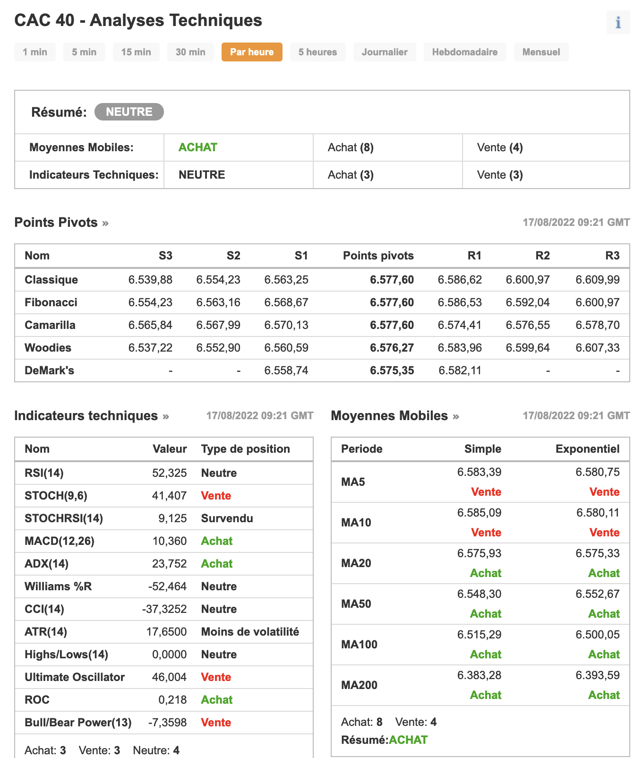Select the Journalier timeframe tab
The width and height of the screenshot is (634, 758).
point(385,52)
